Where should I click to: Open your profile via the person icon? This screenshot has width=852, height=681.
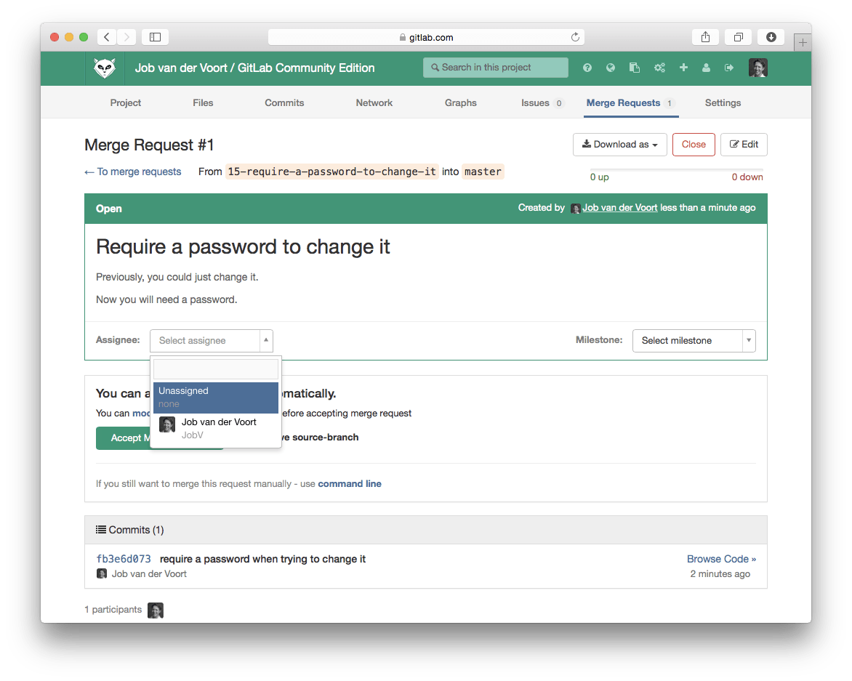tap(706, 68)
